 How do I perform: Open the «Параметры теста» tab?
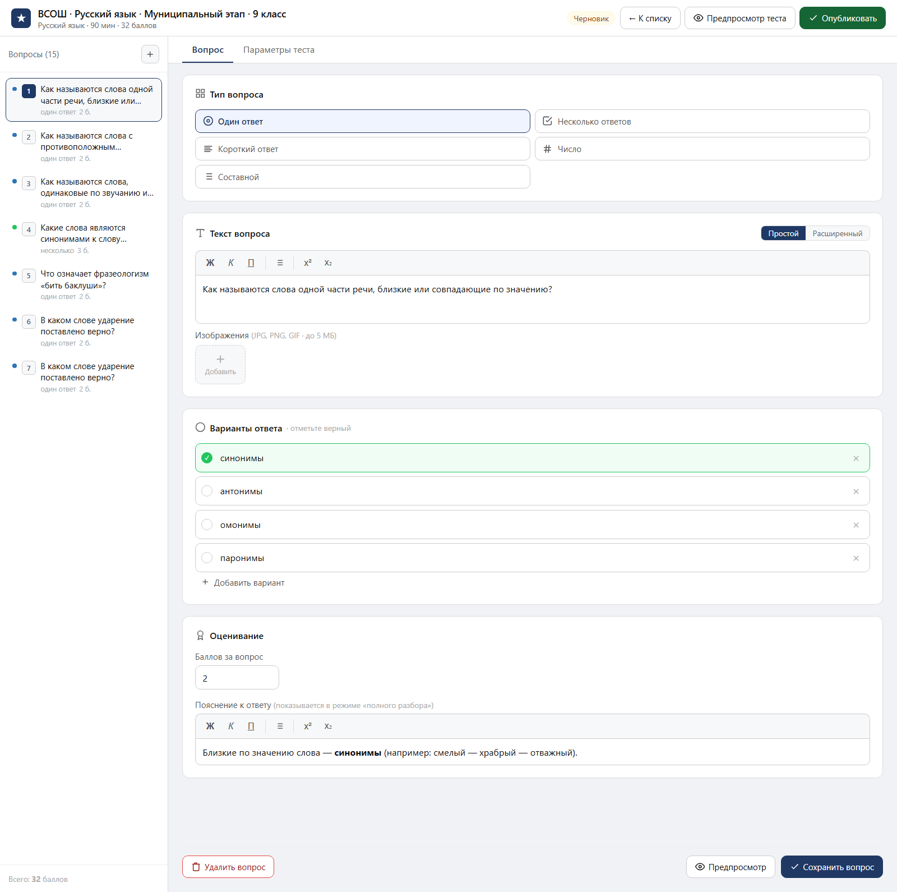279,50
